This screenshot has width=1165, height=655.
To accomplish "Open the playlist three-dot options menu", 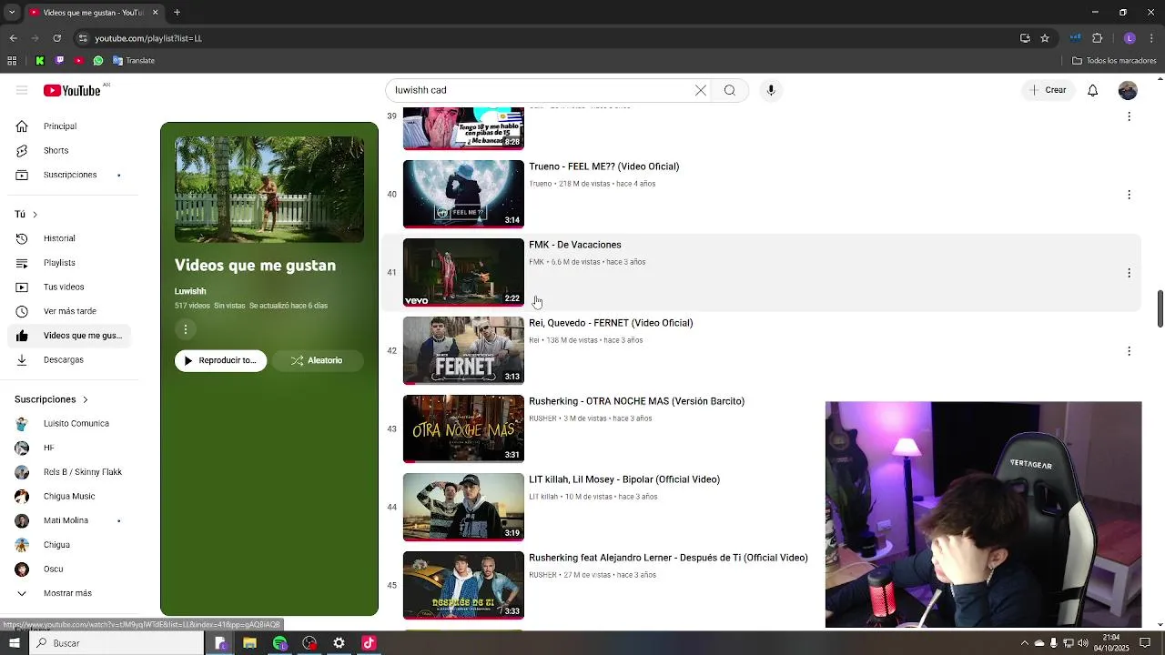I will [x=186, y=329].
